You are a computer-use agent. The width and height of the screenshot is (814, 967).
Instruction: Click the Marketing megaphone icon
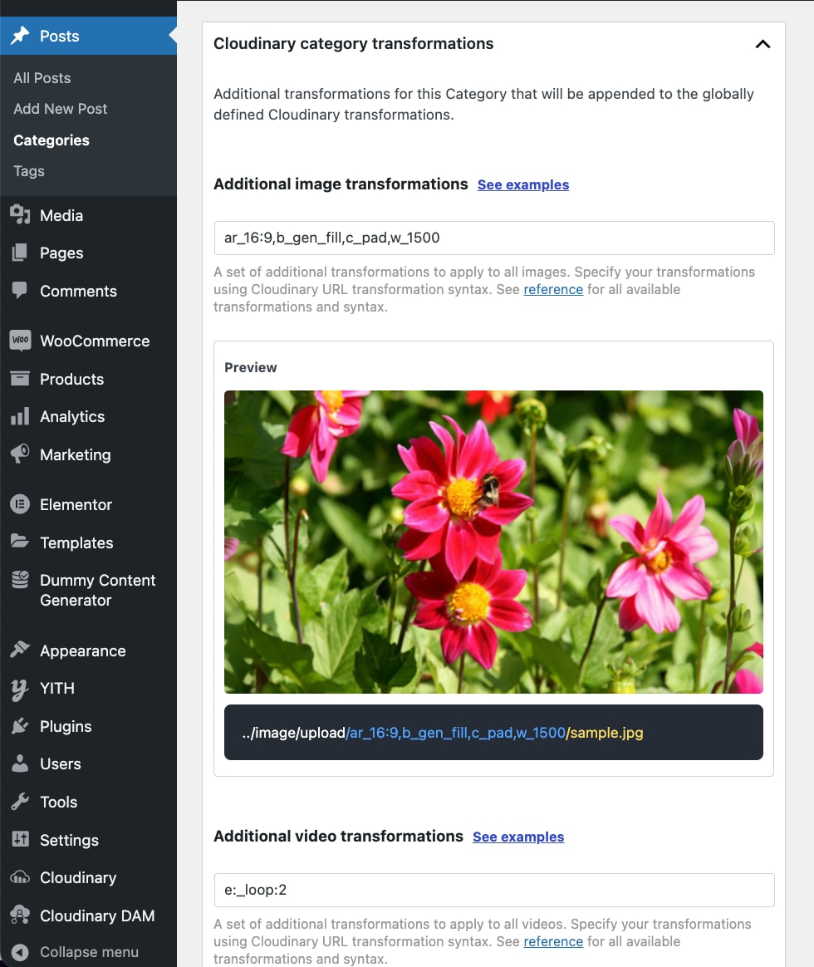pyautogui.click(x=20, y=454)
